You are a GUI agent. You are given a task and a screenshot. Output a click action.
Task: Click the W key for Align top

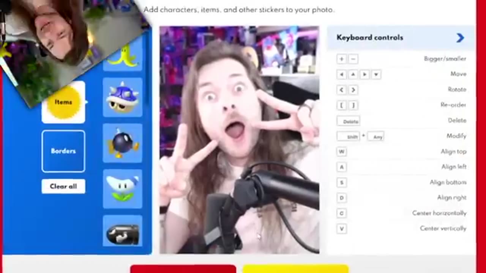(x=341, y=152)
